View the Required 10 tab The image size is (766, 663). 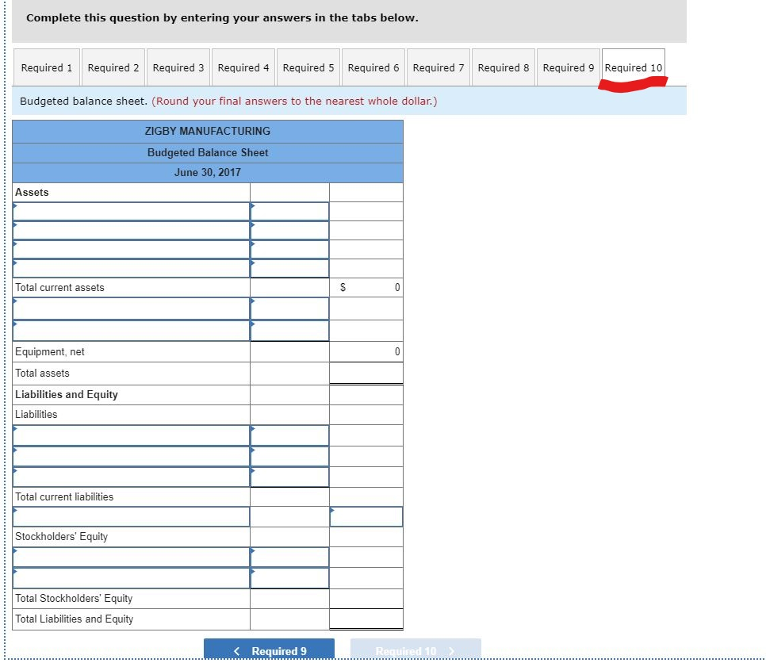[634, 67]
